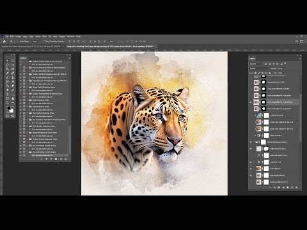The height and width of the screenshot is (230, 307).
Task: Select the Horizontal Type tool
Action: click(x=7, y=94)
